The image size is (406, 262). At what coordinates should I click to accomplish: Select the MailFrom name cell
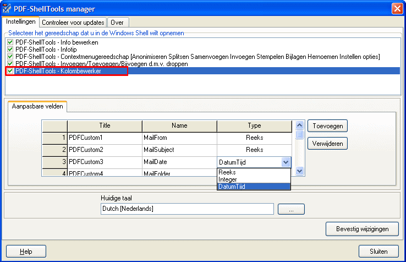pyautogui.click(x=179, y=138)
